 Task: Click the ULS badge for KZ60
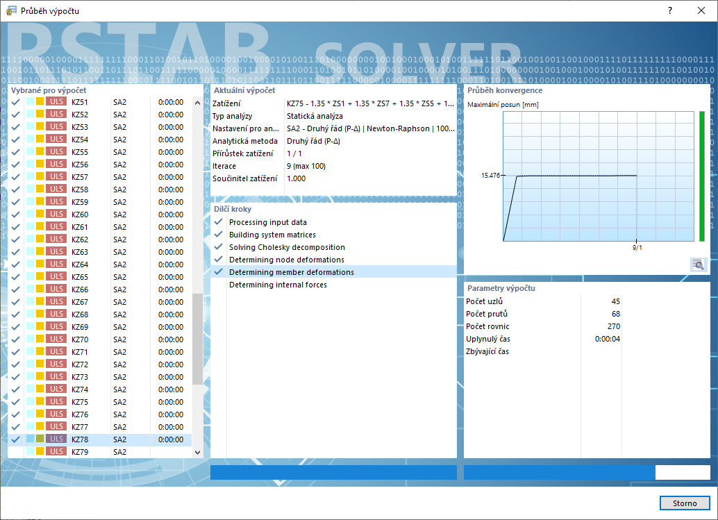(56, 215)
